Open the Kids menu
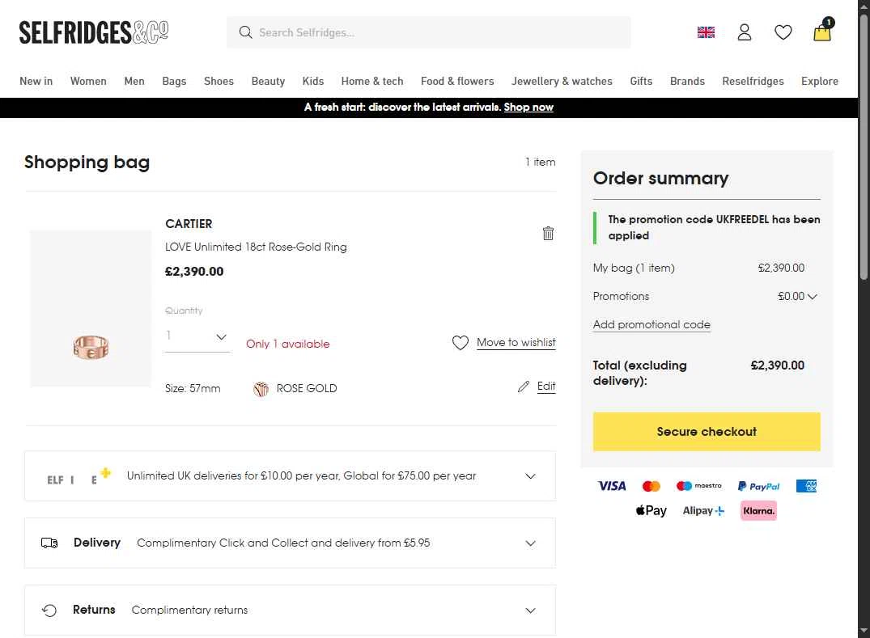870x638 pixels. (x=313, y=81)
